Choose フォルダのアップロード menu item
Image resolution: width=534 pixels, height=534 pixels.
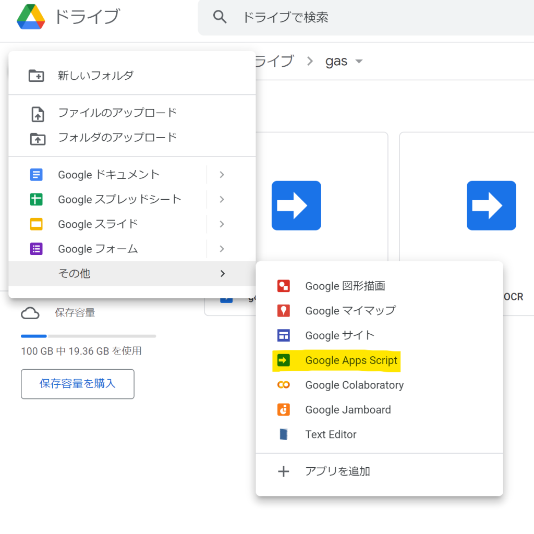(132, 138)
